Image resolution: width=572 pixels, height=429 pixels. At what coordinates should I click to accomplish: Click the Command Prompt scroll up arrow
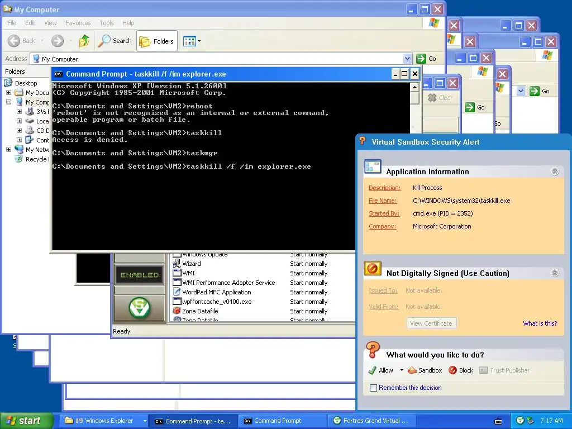coord(414,87)
